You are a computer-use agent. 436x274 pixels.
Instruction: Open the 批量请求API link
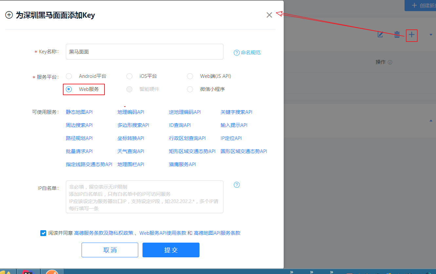coord(79,151)
